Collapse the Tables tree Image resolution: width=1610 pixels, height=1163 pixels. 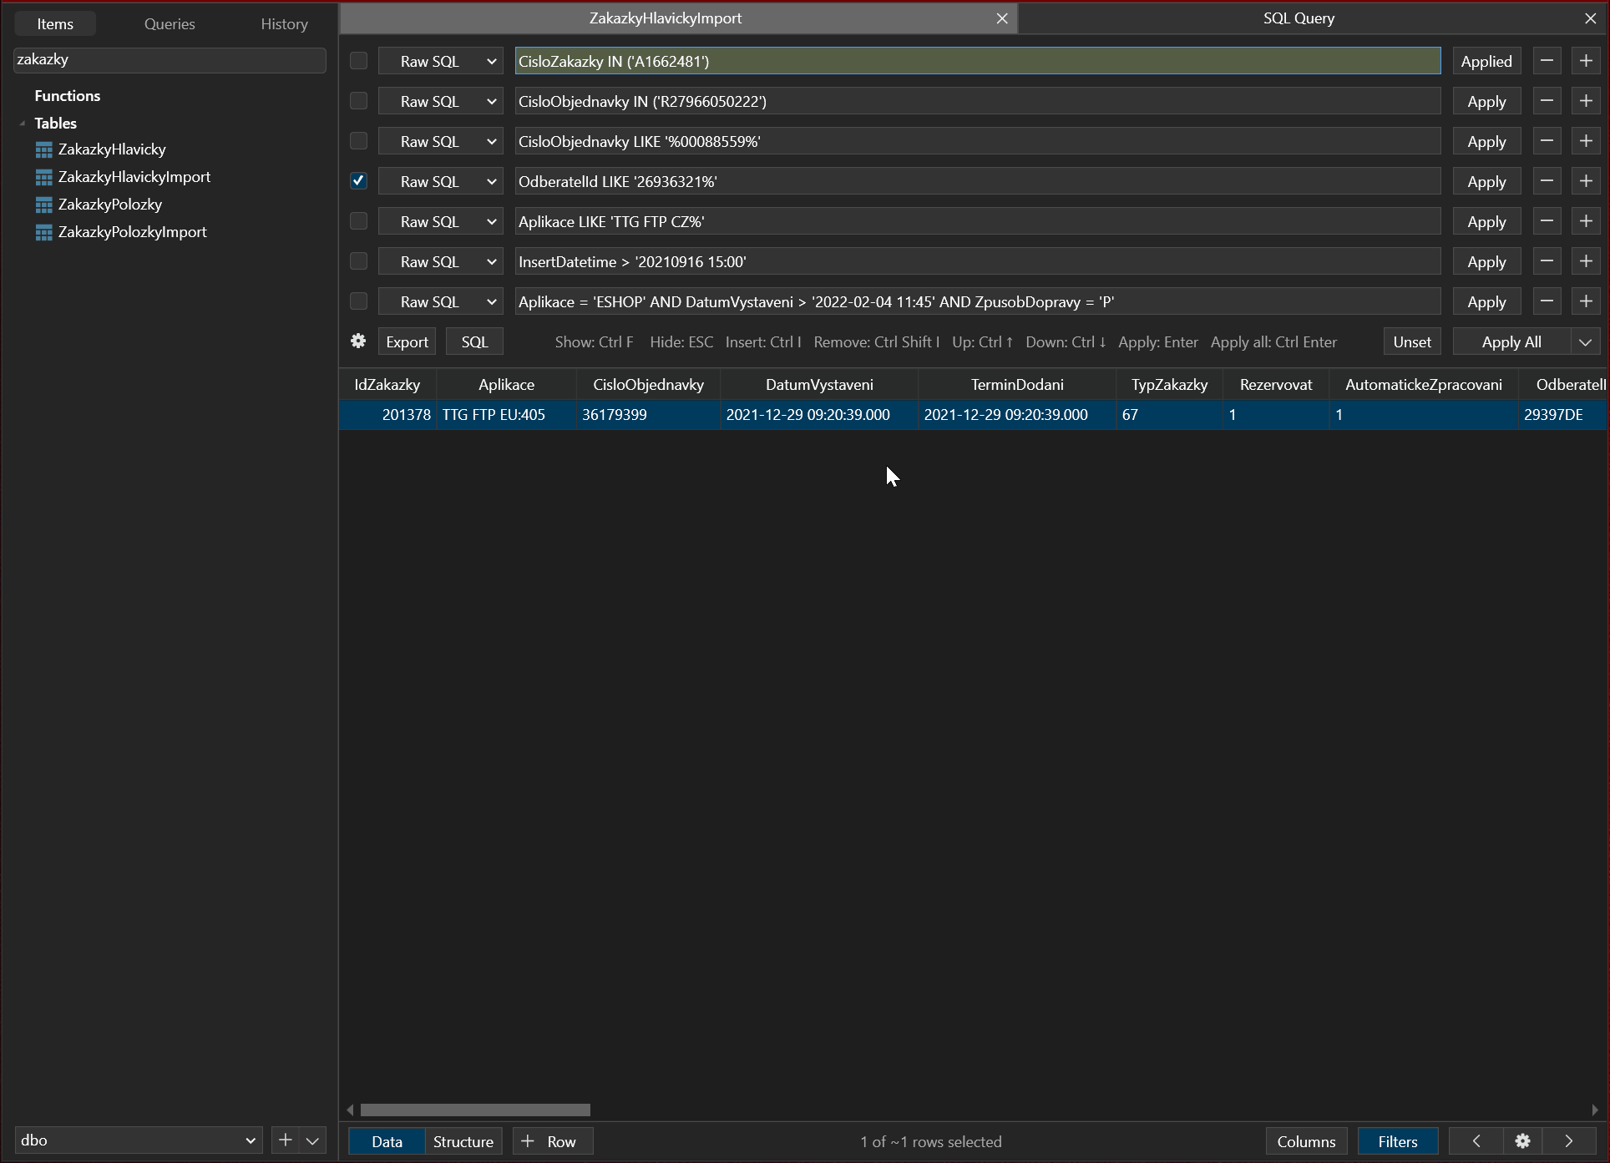click(x=23, y=123)
